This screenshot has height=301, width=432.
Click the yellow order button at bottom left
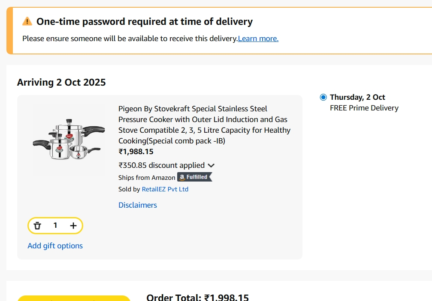click(x=75, y=298)
